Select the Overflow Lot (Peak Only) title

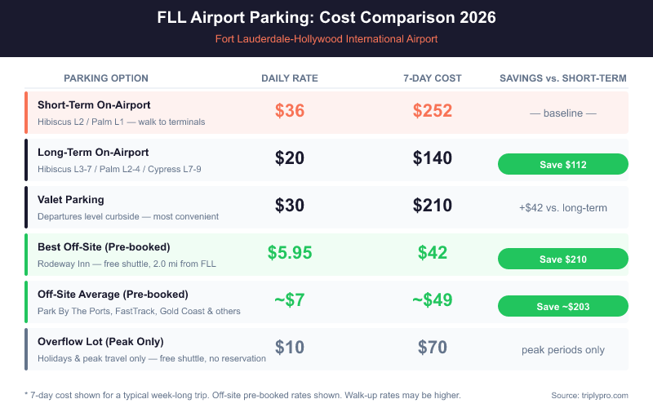[x=100, y=341]
